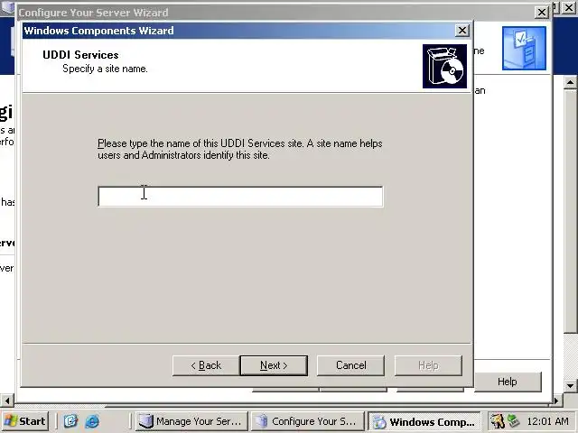Click the Show Desktop Quick Launch icon

click(x=70, y=421)
